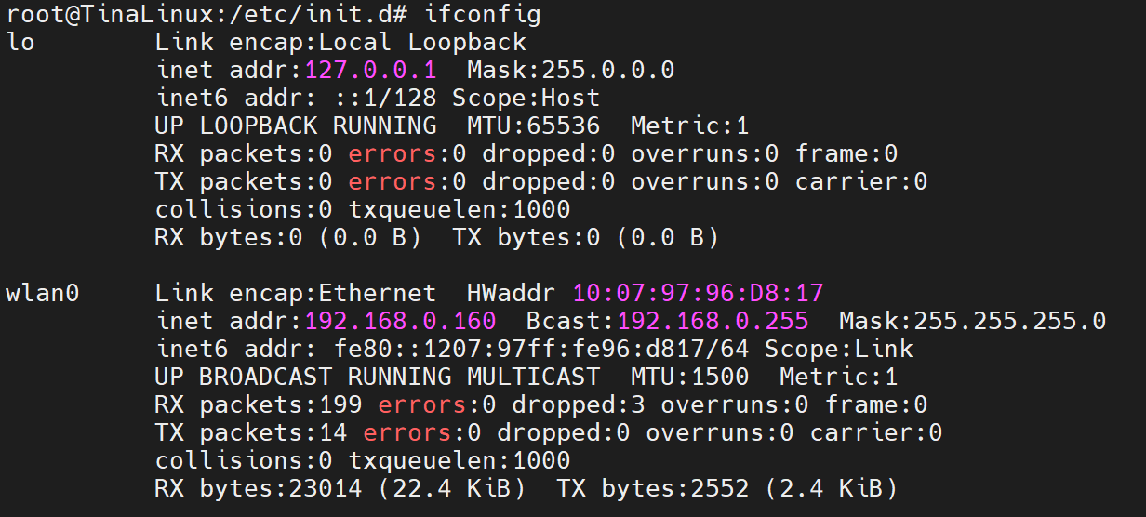Viewport: 1146px width, 517px height.
Task: Click the wlan0 interface name
Action: coord(43,294)
